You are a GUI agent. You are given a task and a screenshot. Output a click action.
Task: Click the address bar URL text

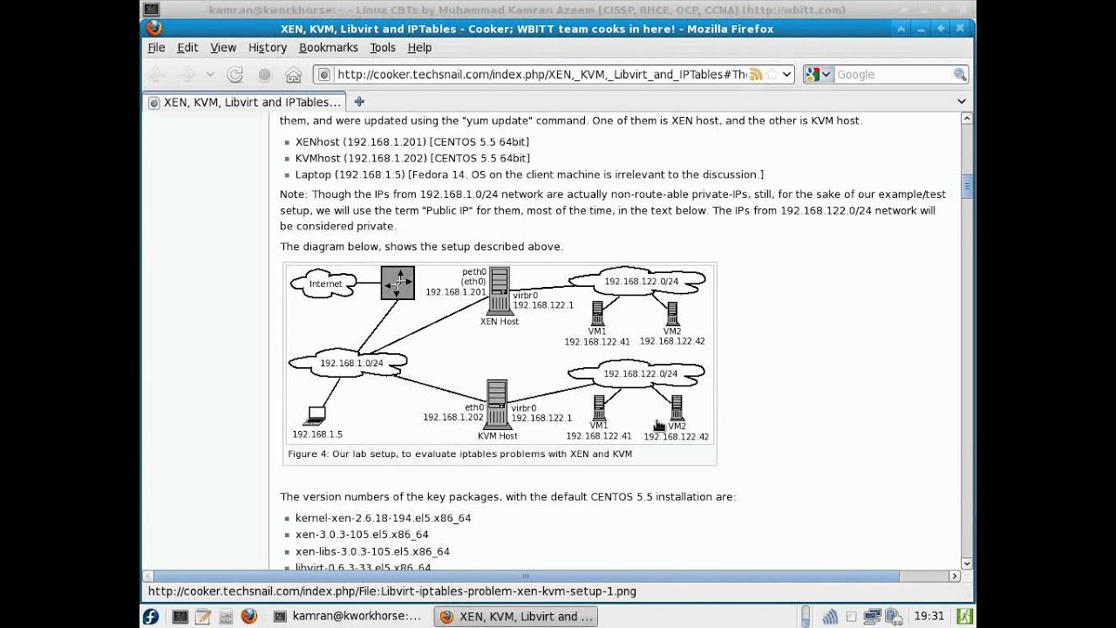tap(541, 75)
